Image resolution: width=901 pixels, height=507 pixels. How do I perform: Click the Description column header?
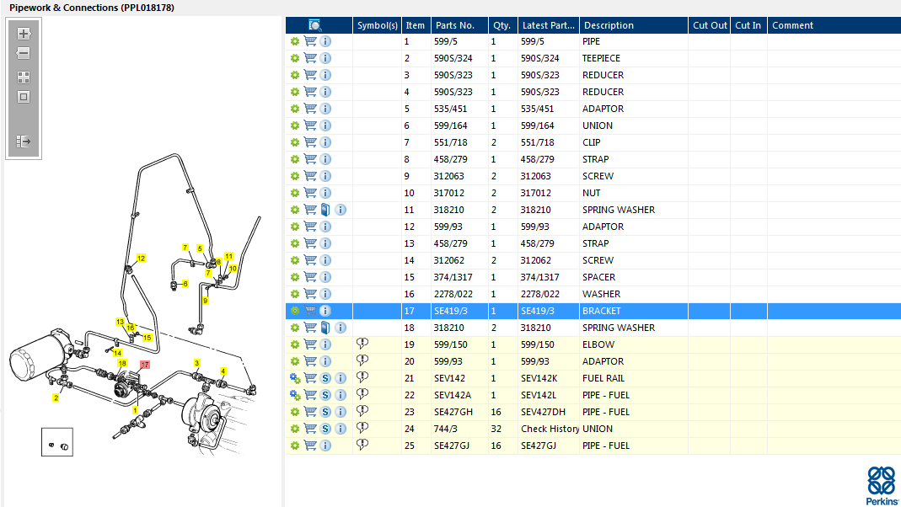pos(609,25)
